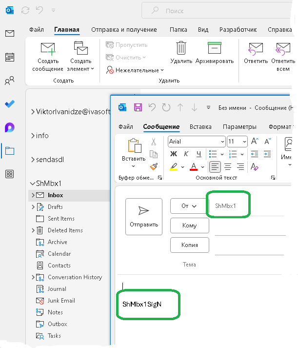The image size is (298, 348).
Task: Click Redo in message window toolbar
Action: pos(166,107)
